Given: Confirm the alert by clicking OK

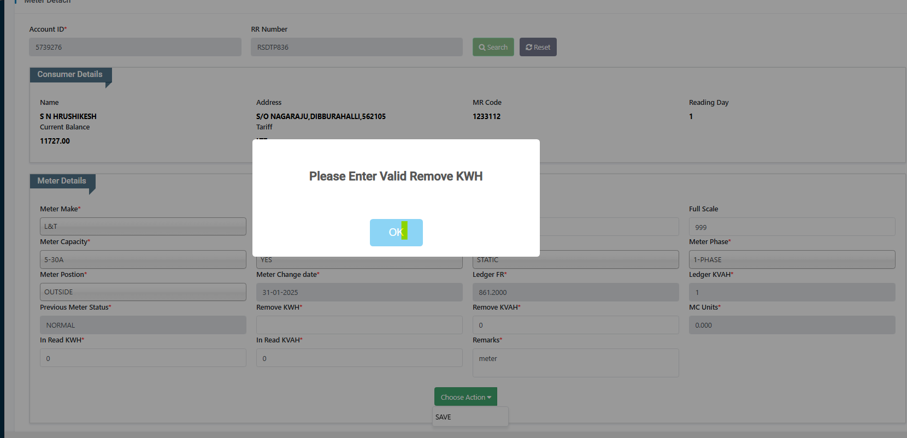Looking at the screenshot, I should (x=396, y=233).
